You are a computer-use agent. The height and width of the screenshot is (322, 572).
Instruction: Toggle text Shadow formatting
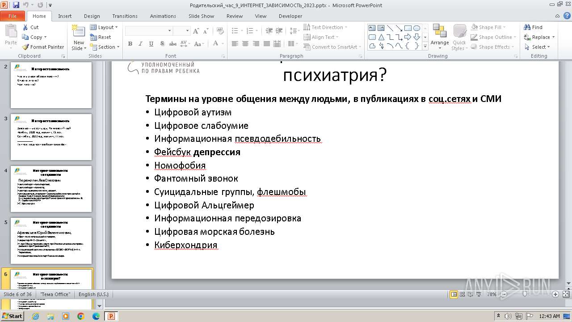[162, 43]
